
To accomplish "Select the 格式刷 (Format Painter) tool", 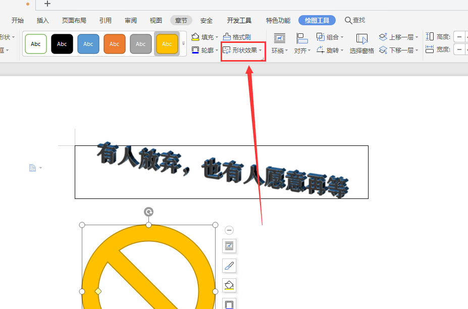I will click(239, 36).
